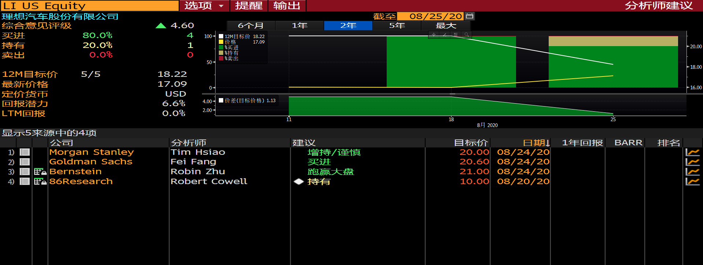
Task: Click the 增持/谨慎 recommendation
Action: 334,152
